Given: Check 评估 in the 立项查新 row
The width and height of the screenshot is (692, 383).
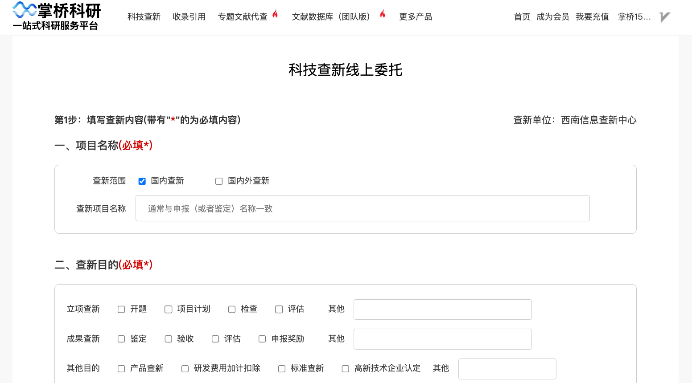Looking at the screenshot, I should [x=279, y=310].
